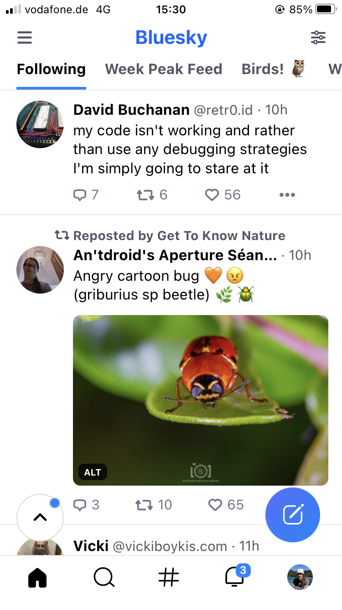Tap the compose new post button
The image size is (342, 610).
pyautogui.click(x=292, y=515)
